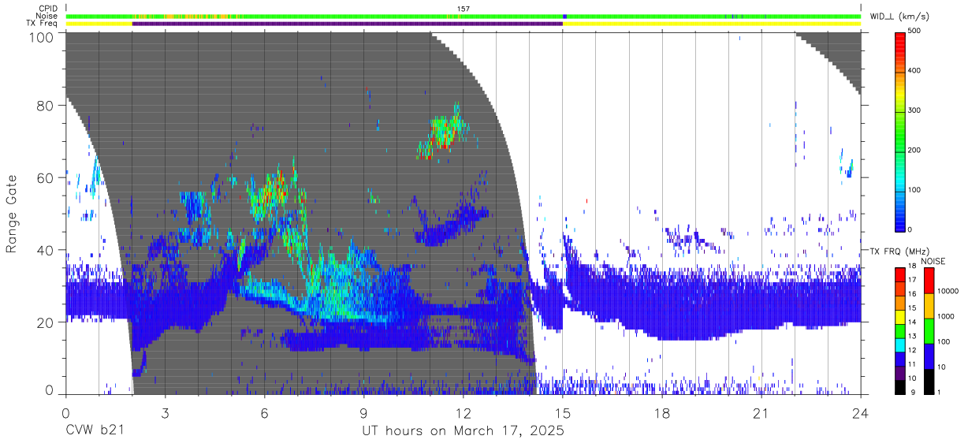968x447 pixels.
Task: Click the '1000' label on NOISE scale
Action: [946, 316]
